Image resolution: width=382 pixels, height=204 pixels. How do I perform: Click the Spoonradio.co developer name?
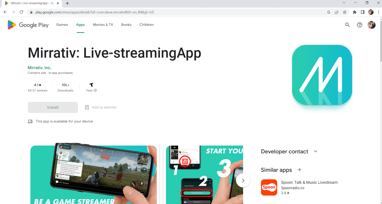click(293, 188)
